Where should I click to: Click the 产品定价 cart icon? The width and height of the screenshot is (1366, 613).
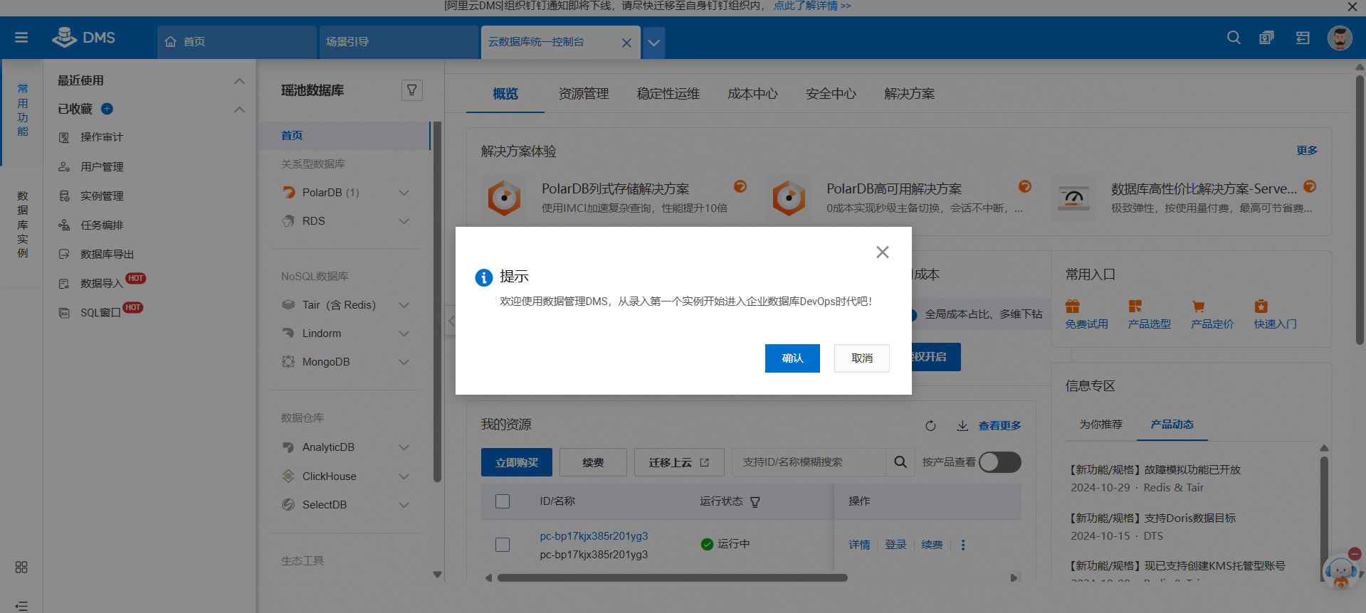coord(1198,306)
